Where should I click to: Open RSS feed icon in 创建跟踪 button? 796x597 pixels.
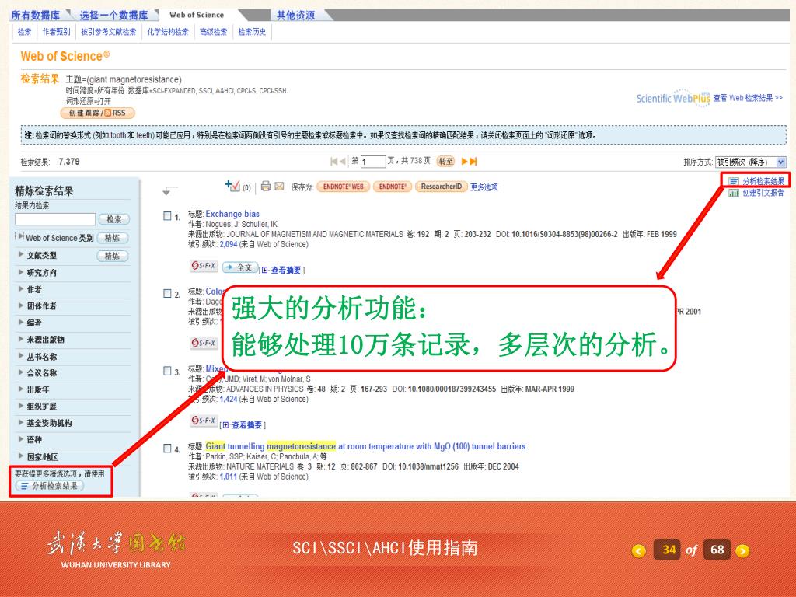(107, 113)
